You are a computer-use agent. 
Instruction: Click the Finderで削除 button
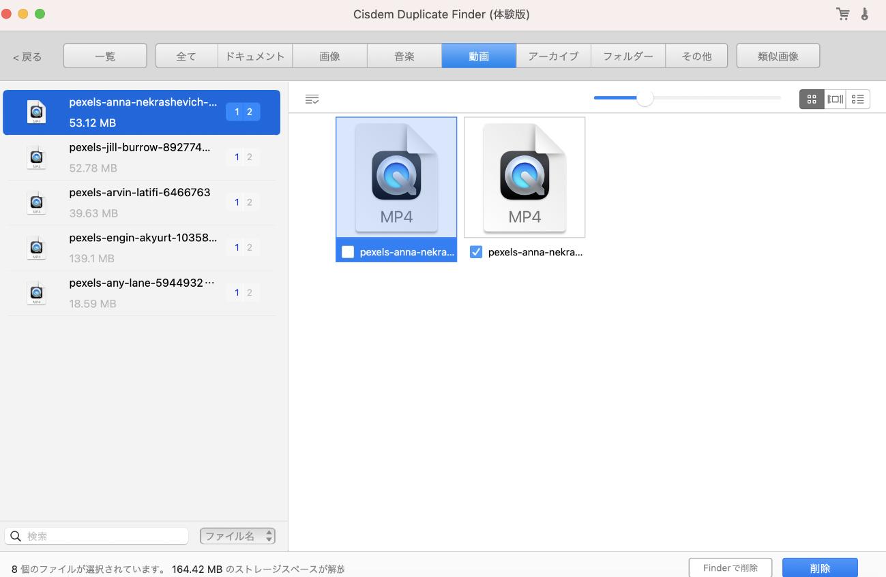point(730,568)
